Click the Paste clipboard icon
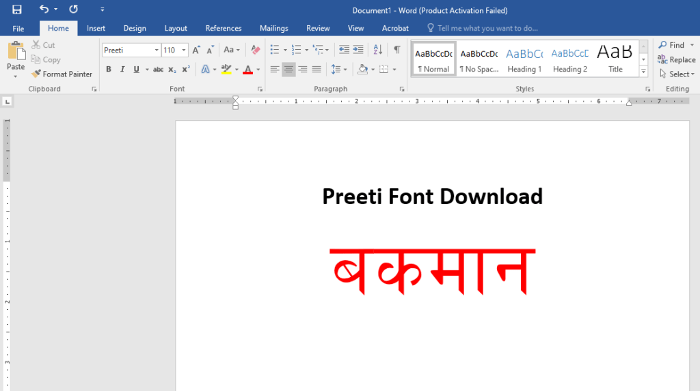Screen dimensions: 700x391 pyautogui.click(x=16, y=51)
